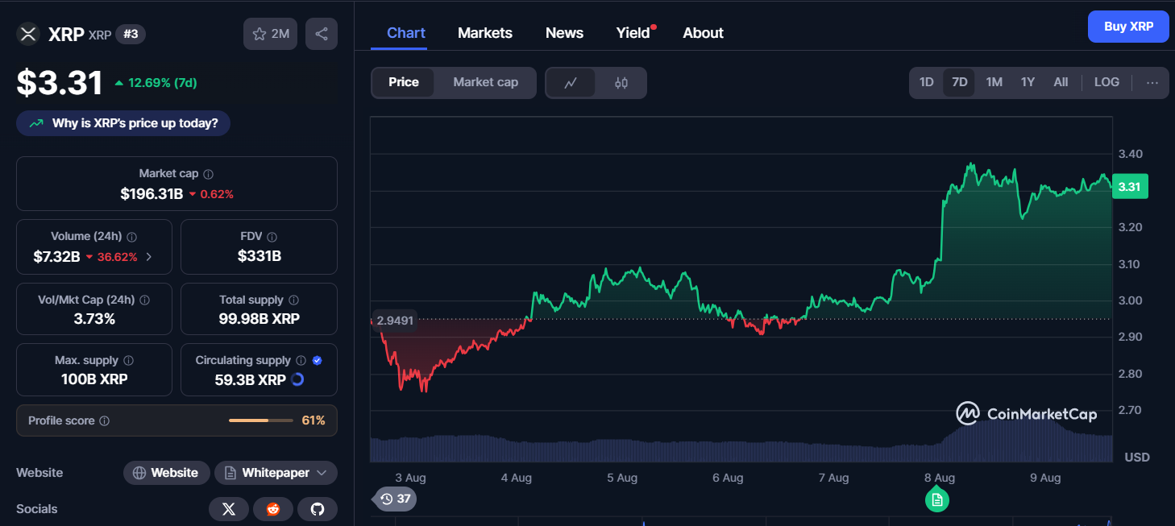The height and width of the screenshot is (526, 1175).
Task: Click the XRP coin logo icon
Action: (x=28, y=34)
